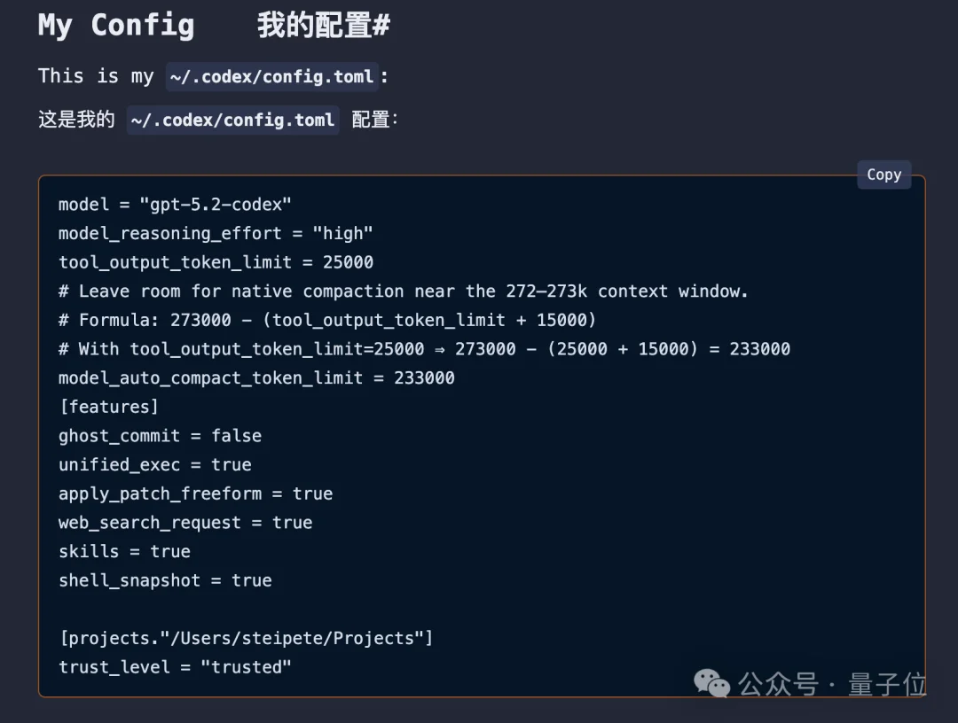Click the native compaction comment line

(x=404, y=291)
